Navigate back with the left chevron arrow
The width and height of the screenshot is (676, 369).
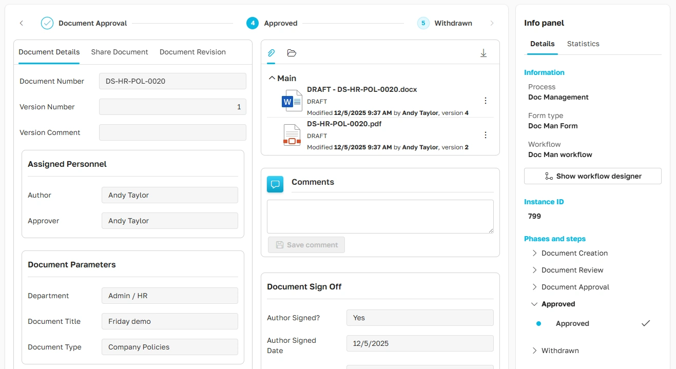(x=21, y=23)
